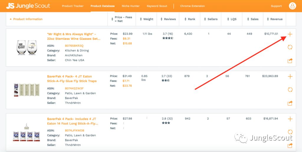The width and height of the screenshot is (302, 152).
Task: Sort products by Revenue
Action: (274, 19)
